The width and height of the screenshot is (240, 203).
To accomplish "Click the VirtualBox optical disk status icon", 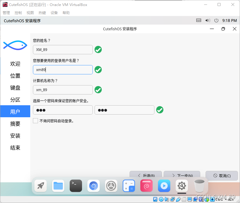I will 161,199.
